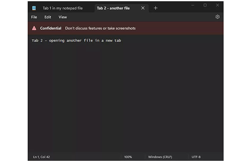251x161 pixels.
Task: Click the UTF-8 encoding indicator
Action: point(196,157)
